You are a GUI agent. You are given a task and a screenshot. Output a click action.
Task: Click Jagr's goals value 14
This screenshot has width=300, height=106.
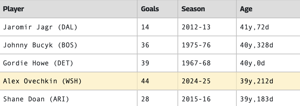(145, 27)
